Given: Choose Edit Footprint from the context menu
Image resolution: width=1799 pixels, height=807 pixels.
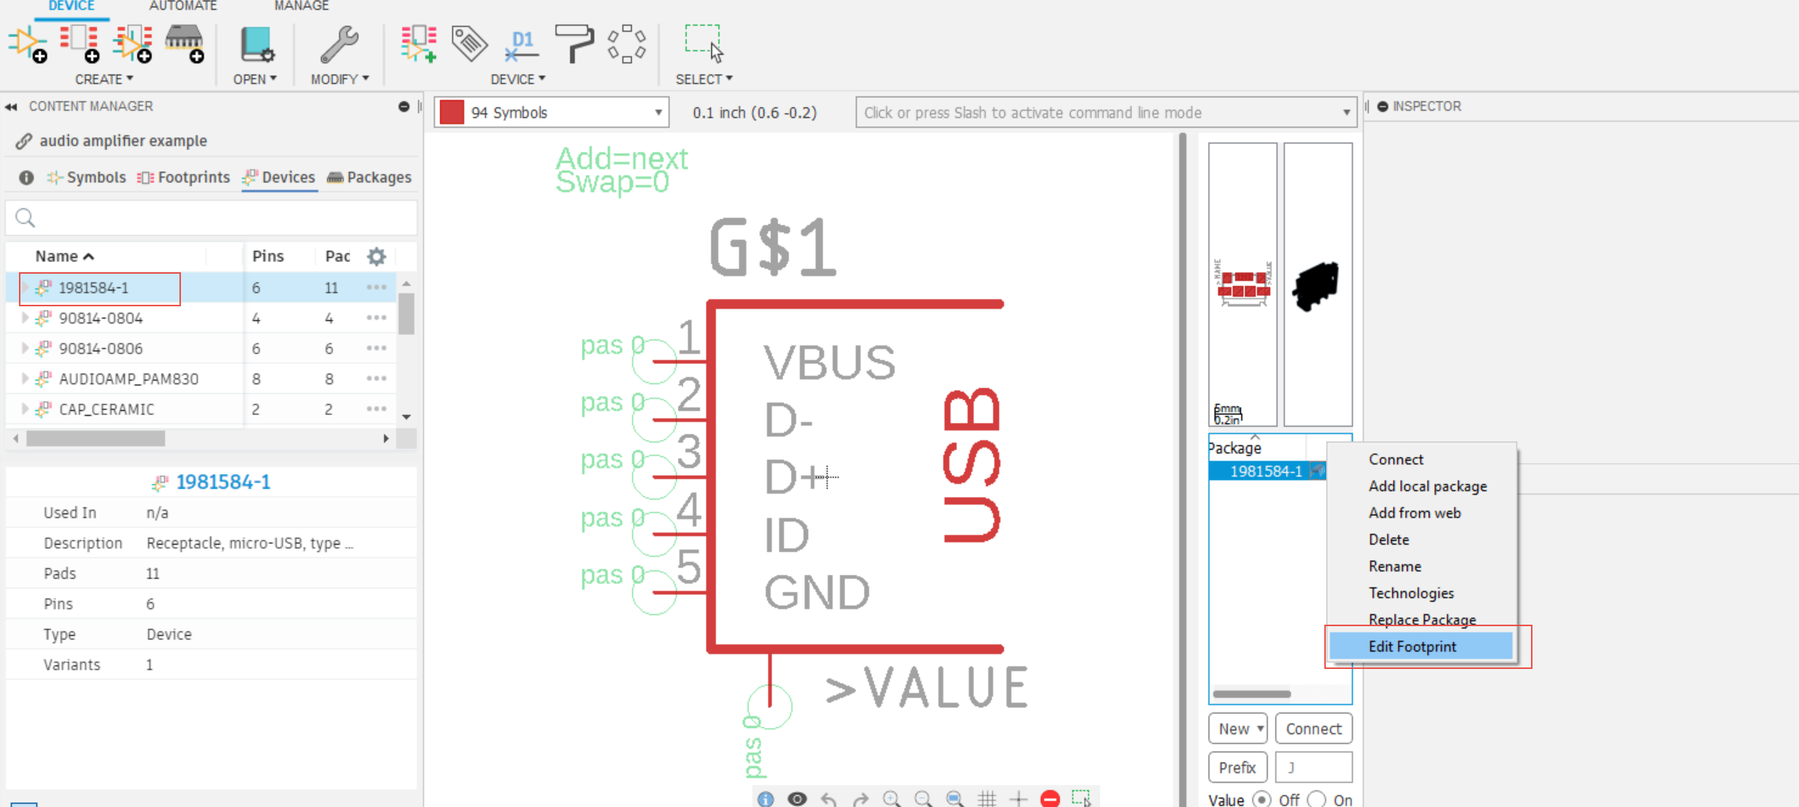Looking at the screenshot, I should tap(1412, 646).
